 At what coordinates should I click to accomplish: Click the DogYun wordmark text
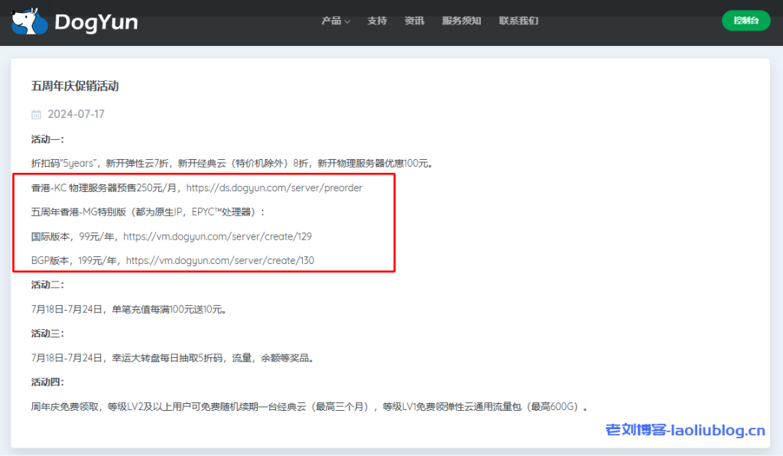(98, 21)
